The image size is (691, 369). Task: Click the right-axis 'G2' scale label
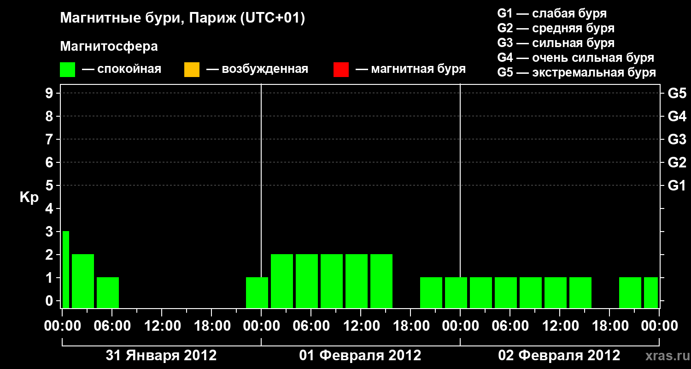point(677,162)
